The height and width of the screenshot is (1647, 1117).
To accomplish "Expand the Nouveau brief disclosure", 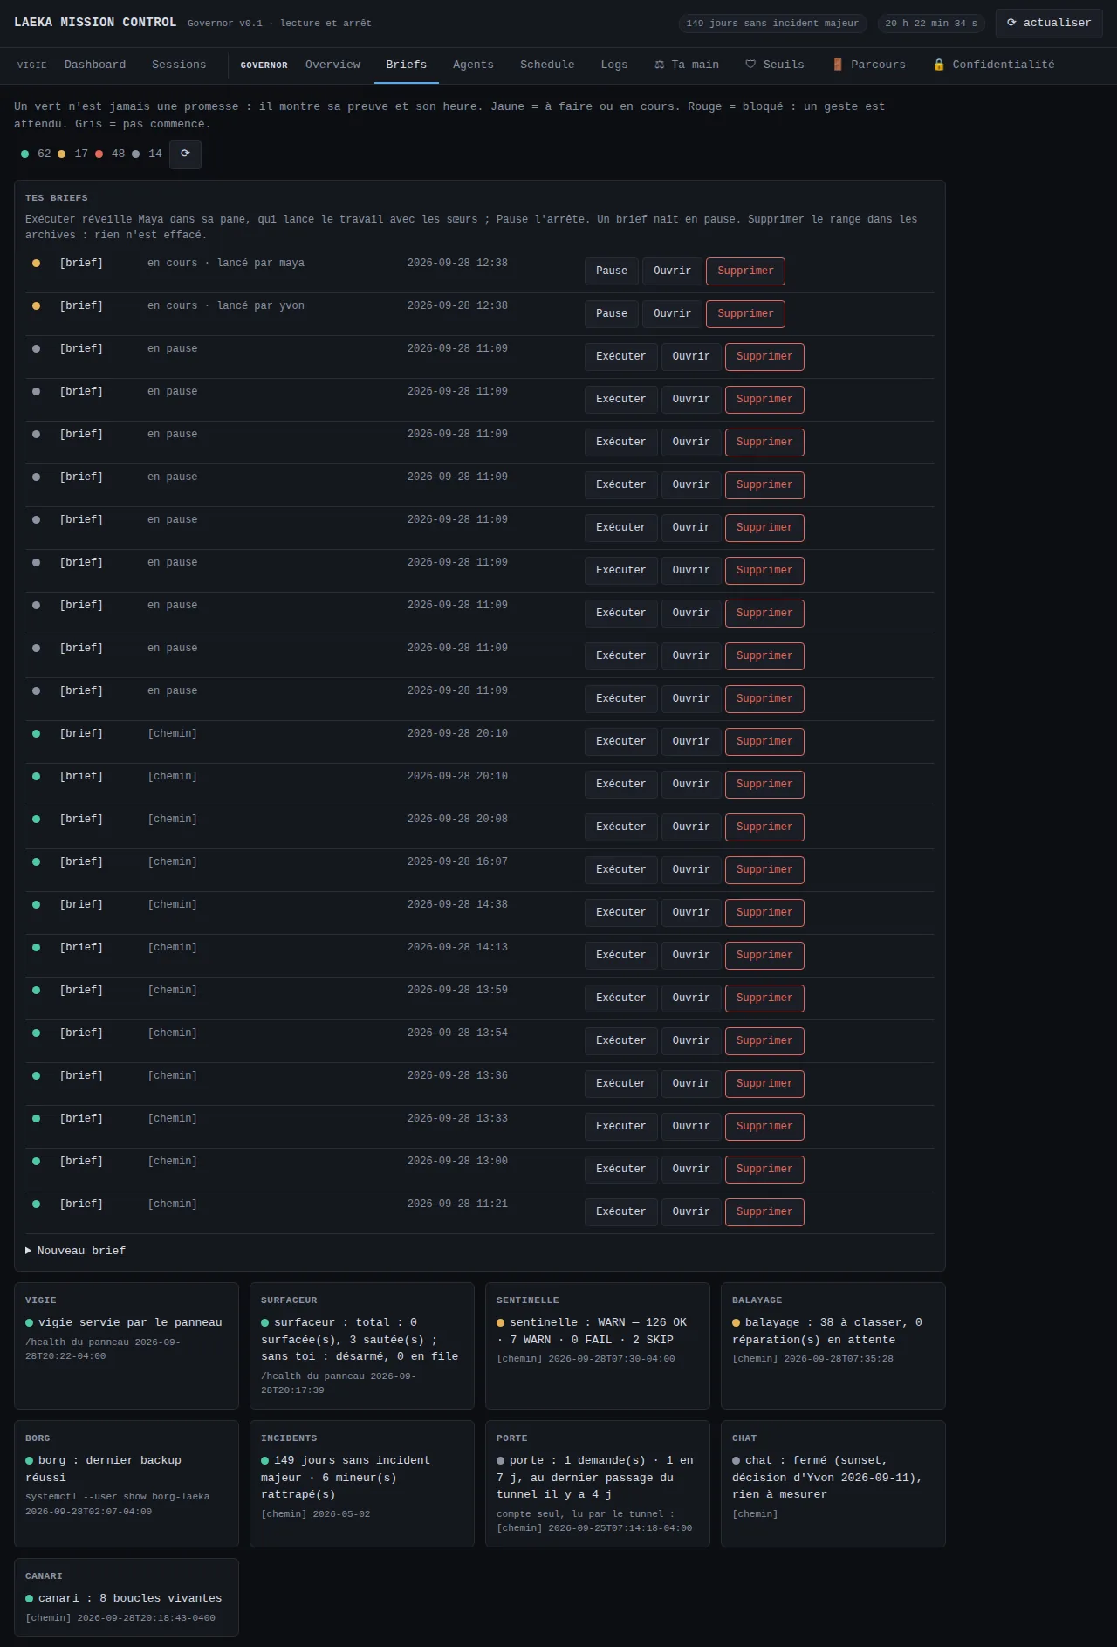I will [75, 1251].
